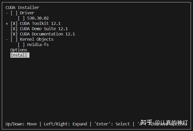Select the highlighted Install option
Image resolution: width=193 pixels, height=131 pixels.
click(x=19, y=55)
